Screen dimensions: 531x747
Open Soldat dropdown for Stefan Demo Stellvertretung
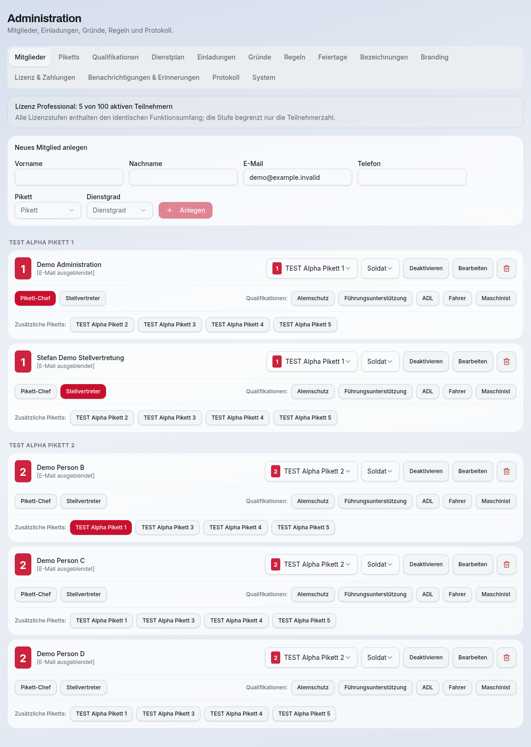click(380, 362)
